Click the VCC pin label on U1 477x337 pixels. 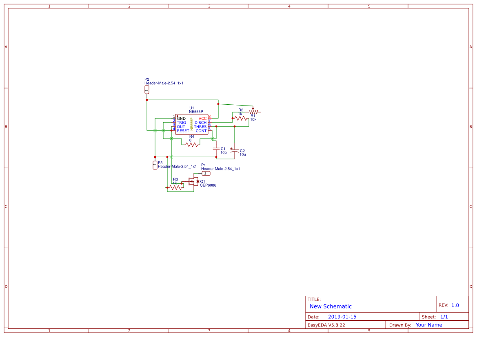[203, 119]
